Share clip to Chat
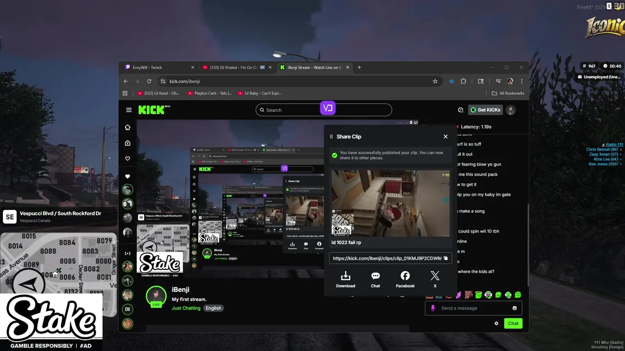625x351 pixels. [375, 279]
